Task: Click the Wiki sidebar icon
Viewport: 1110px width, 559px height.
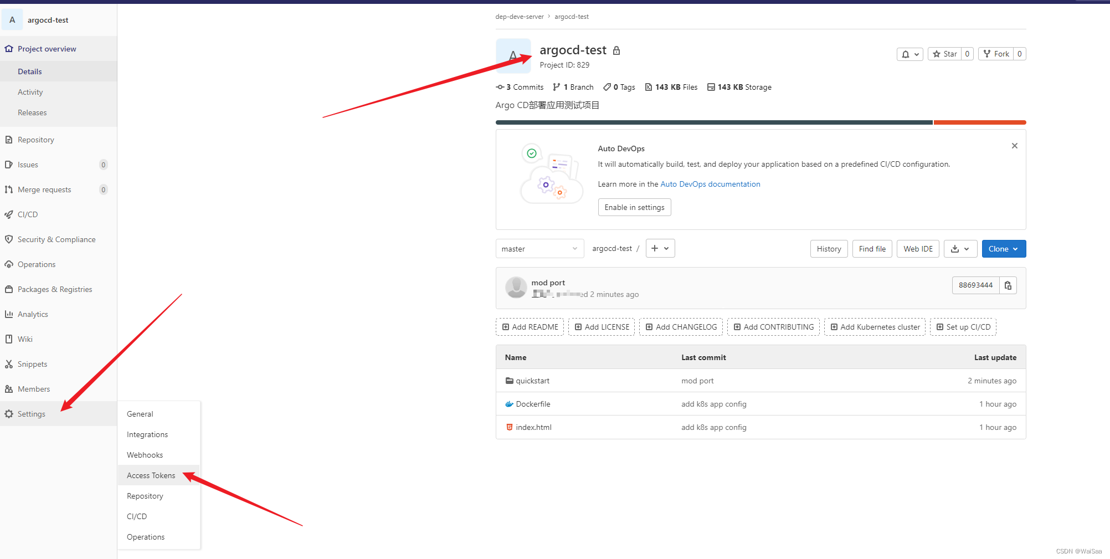Action: [x=9, y=339]
